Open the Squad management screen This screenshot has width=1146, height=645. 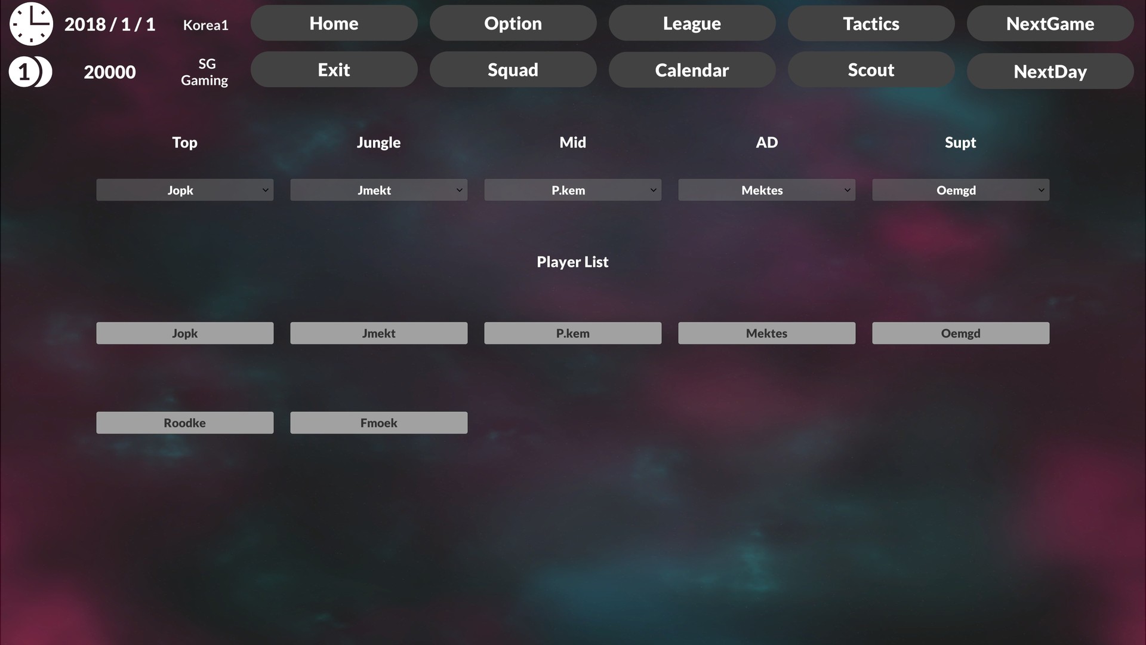click(x=512, y=70)
